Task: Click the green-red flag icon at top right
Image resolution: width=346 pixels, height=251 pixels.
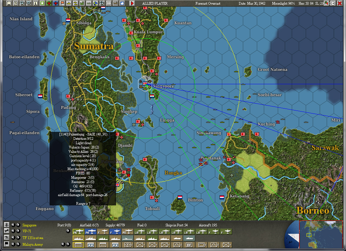Action: click(327, 3)
